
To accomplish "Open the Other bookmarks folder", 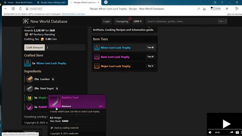I will 234,14.
